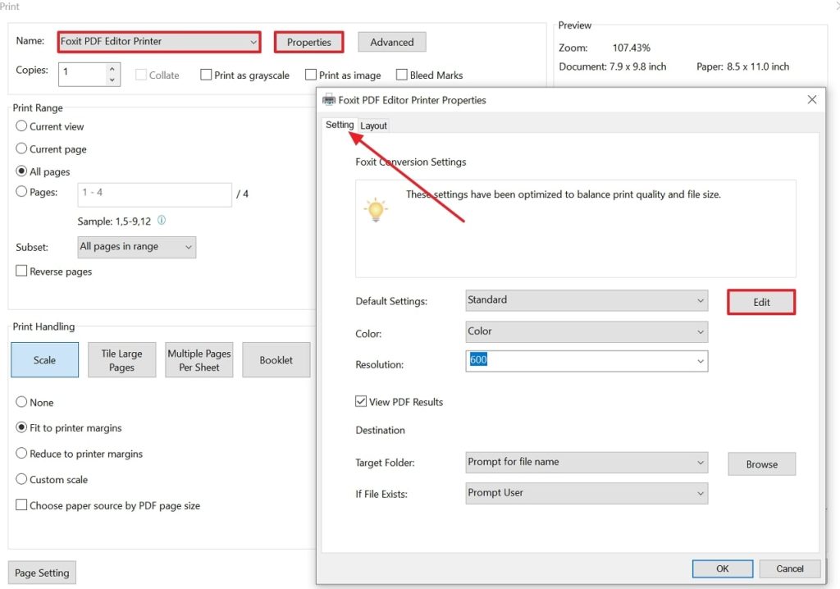Viewport: 840px width, 589px height.
Task: Enable Reverse pages checkbox
Action: 21,271
